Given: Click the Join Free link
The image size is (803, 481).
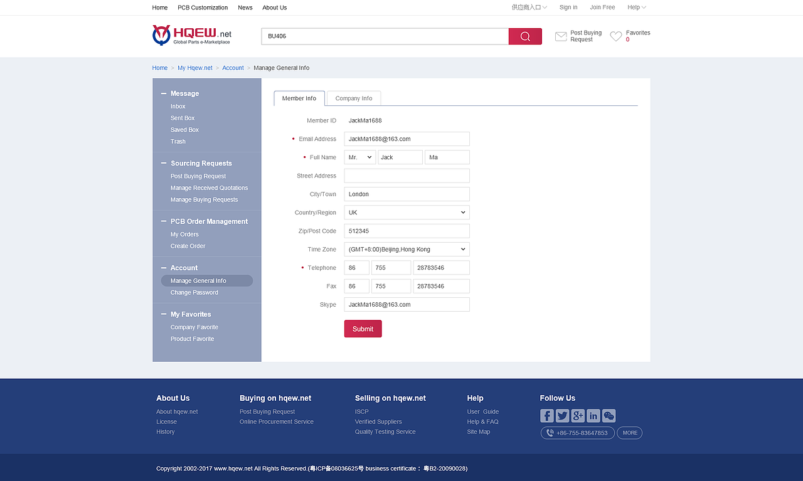Looking at the screenshot, I should (x=602, y=8).
